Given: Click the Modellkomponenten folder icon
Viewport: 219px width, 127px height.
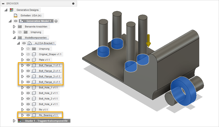Looking at the screenshot, I should coord(20,38).
